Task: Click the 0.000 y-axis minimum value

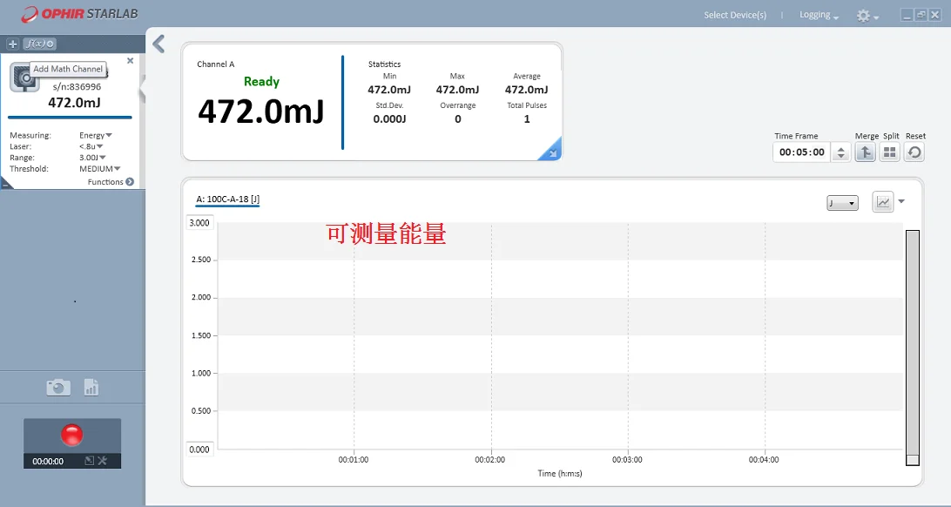Action: pos(199,450)
